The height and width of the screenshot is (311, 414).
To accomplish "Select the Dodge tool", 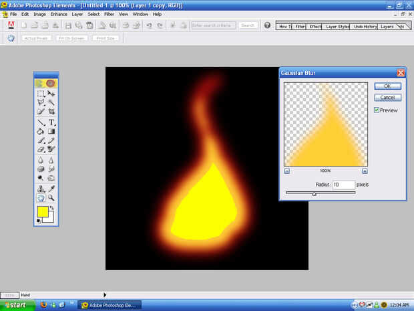I will point(41,178).
